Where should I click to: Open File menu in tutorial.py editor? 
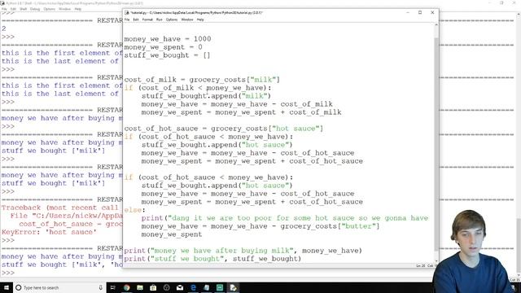[x=127, y=20]
